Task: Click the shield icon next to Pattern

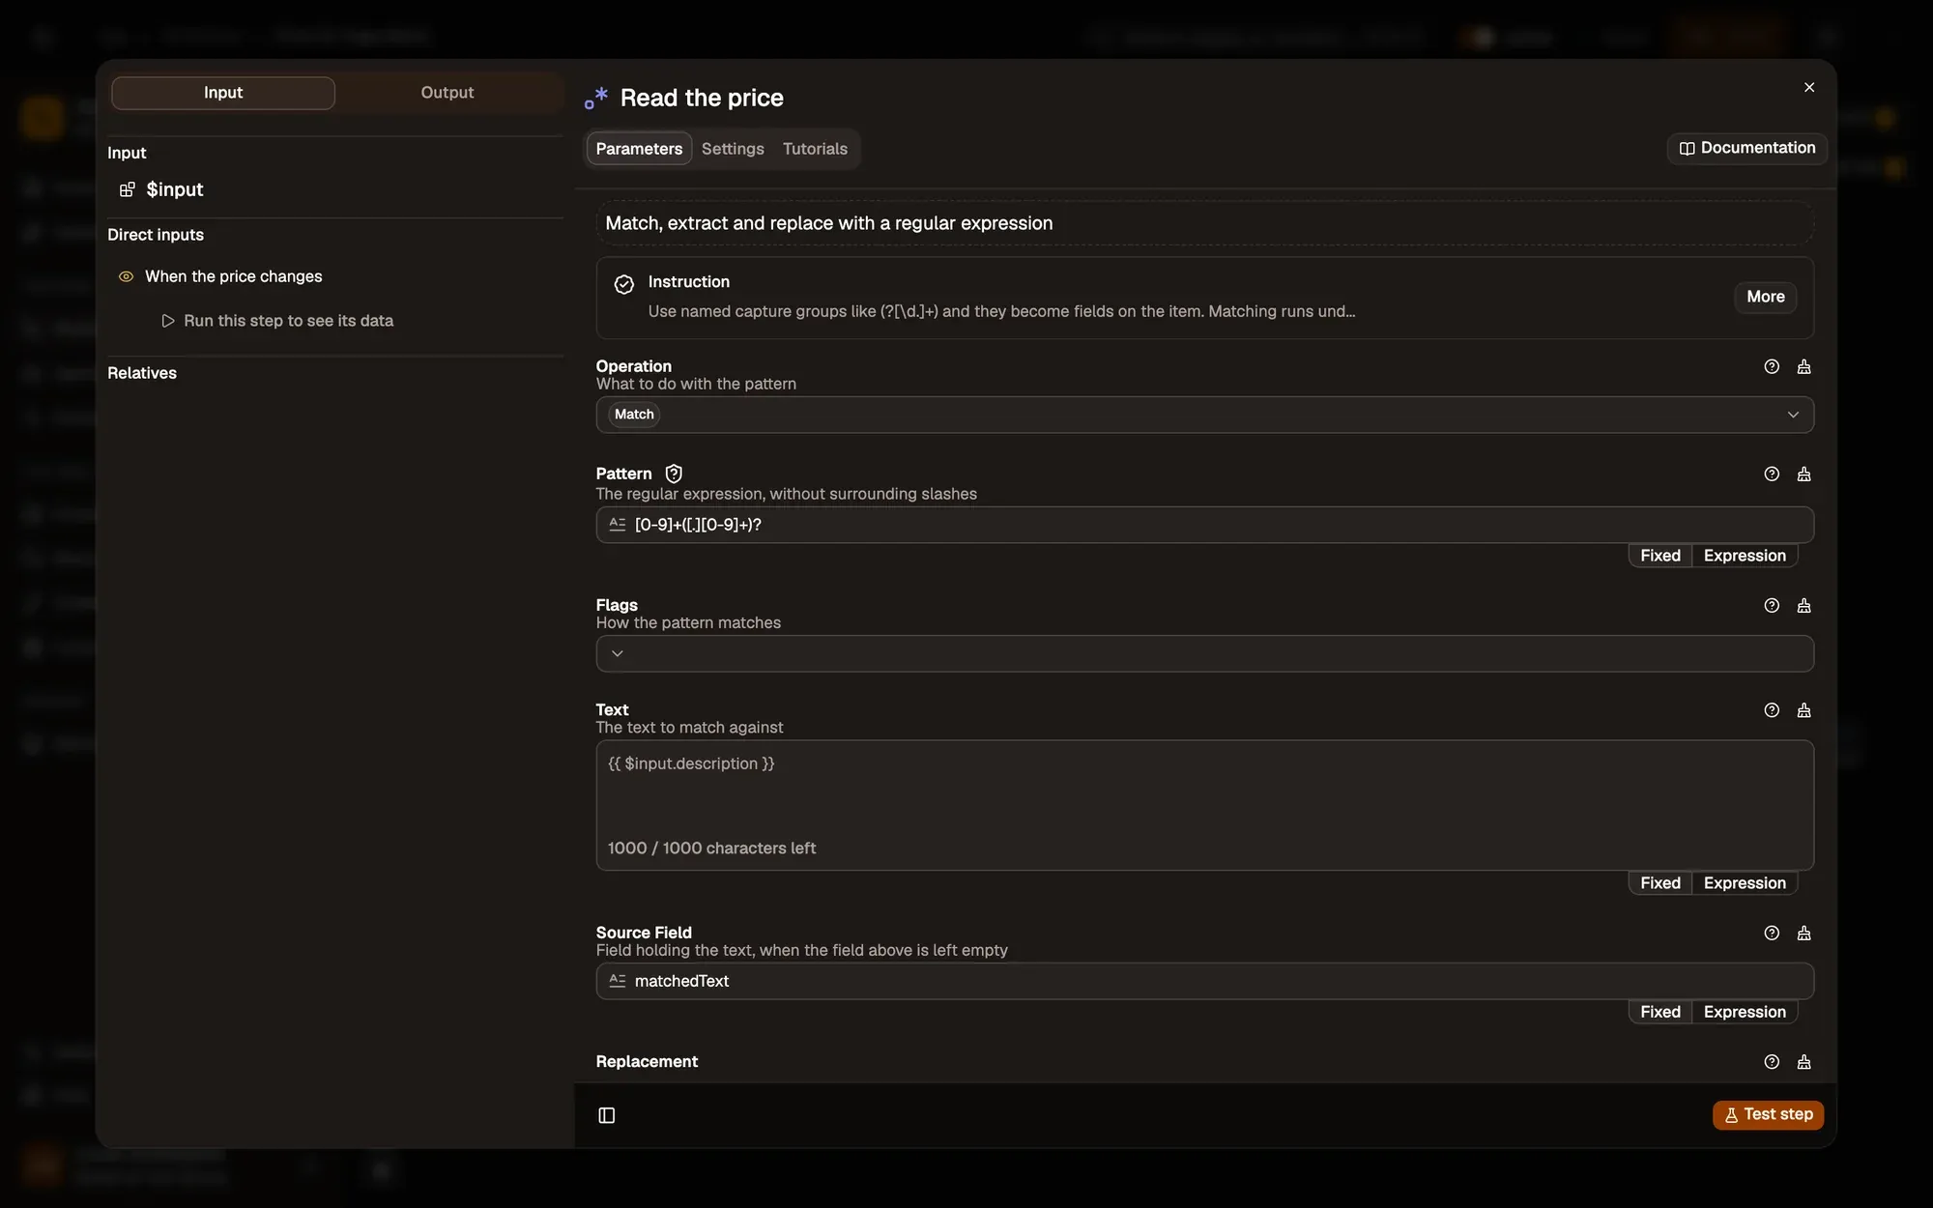Action: 674,474
